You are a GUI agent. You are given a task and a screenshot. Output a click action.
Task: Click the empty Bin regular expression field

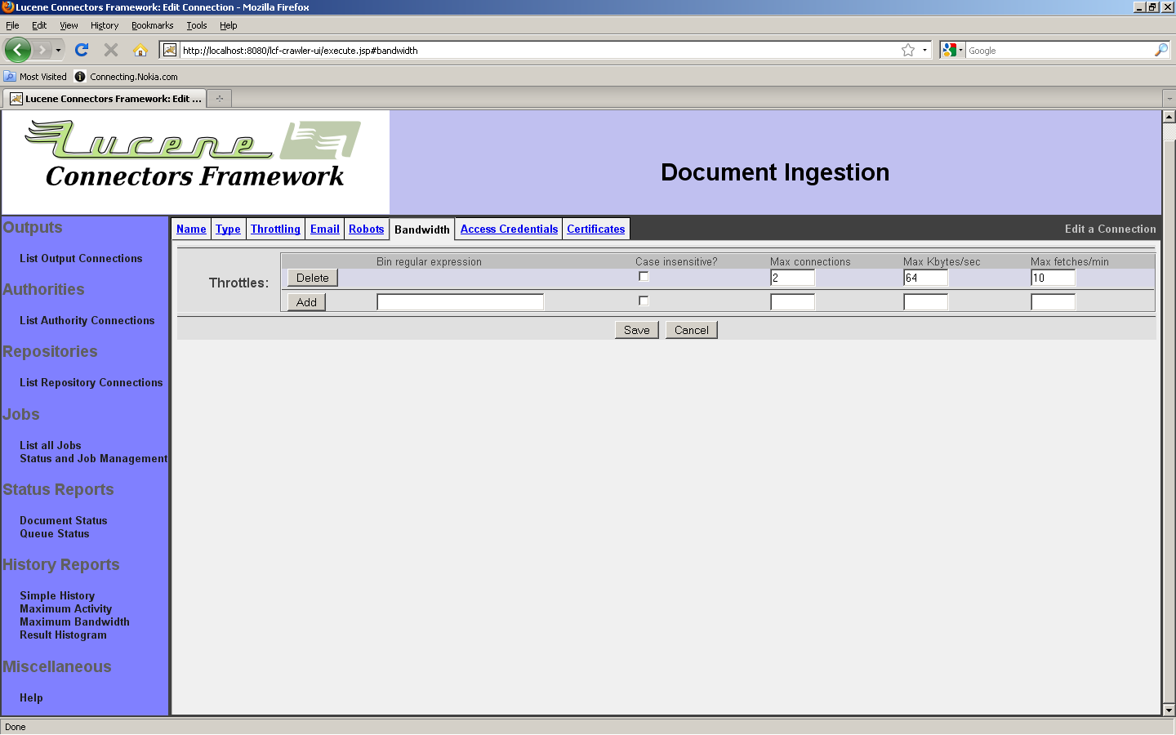(460, 302)
